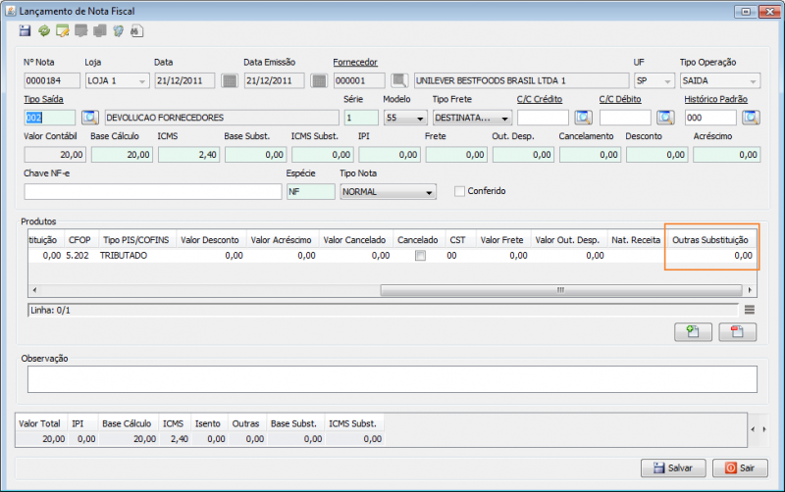Click the Sair button
This screenshot has height=492, width=785.
tap(740, 468)
